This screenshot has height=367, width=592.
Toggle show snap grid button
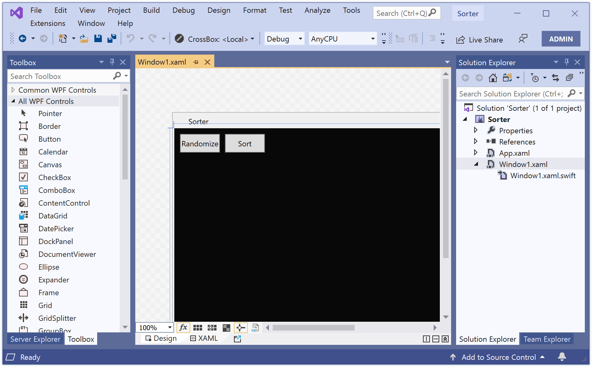click(198, 328)
